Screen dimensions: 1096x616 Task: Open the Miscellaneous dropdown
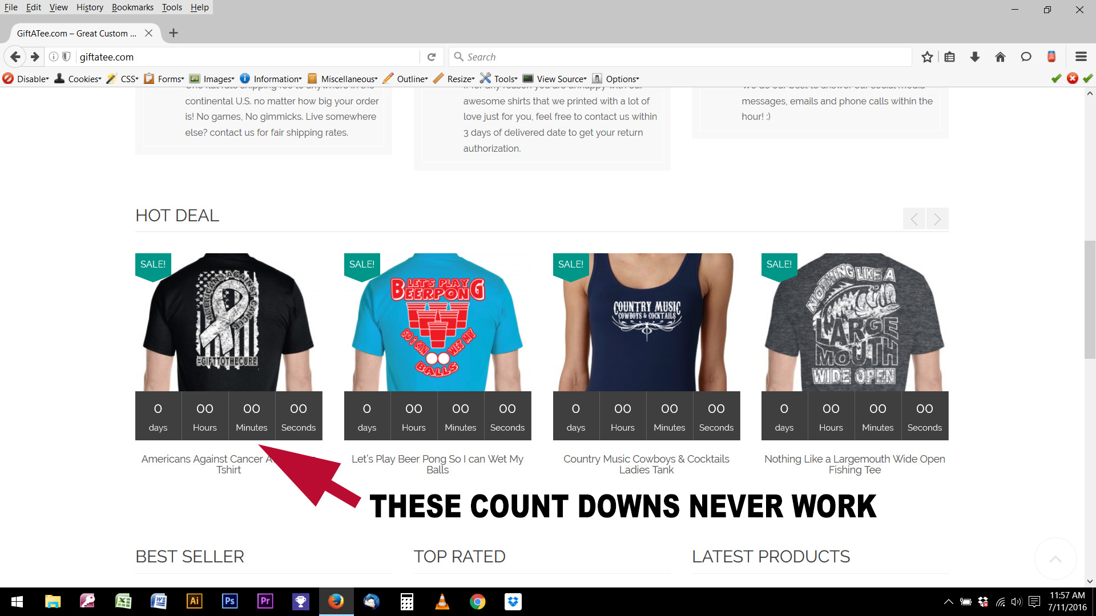(349, 79)
